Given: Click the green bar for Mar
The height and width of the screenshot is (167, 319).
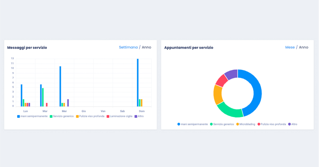Looking at the screenshot, I should (x=43, y=97).
